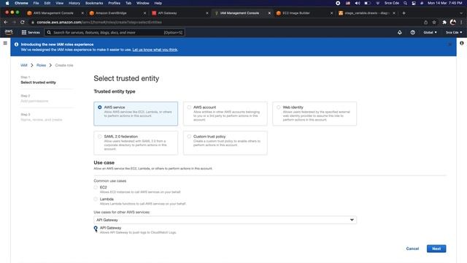The height and width of the screenshot is (263, 467).
Task: Toggle the left navigation hamburger menu
Action: (x=5, y=43)
